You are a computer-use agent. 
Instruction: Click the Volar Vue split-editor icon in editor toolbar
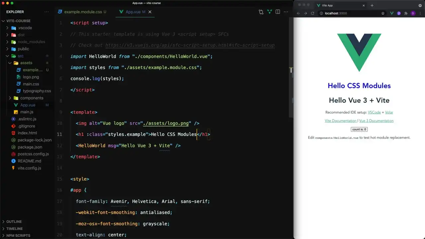point(269,12)
